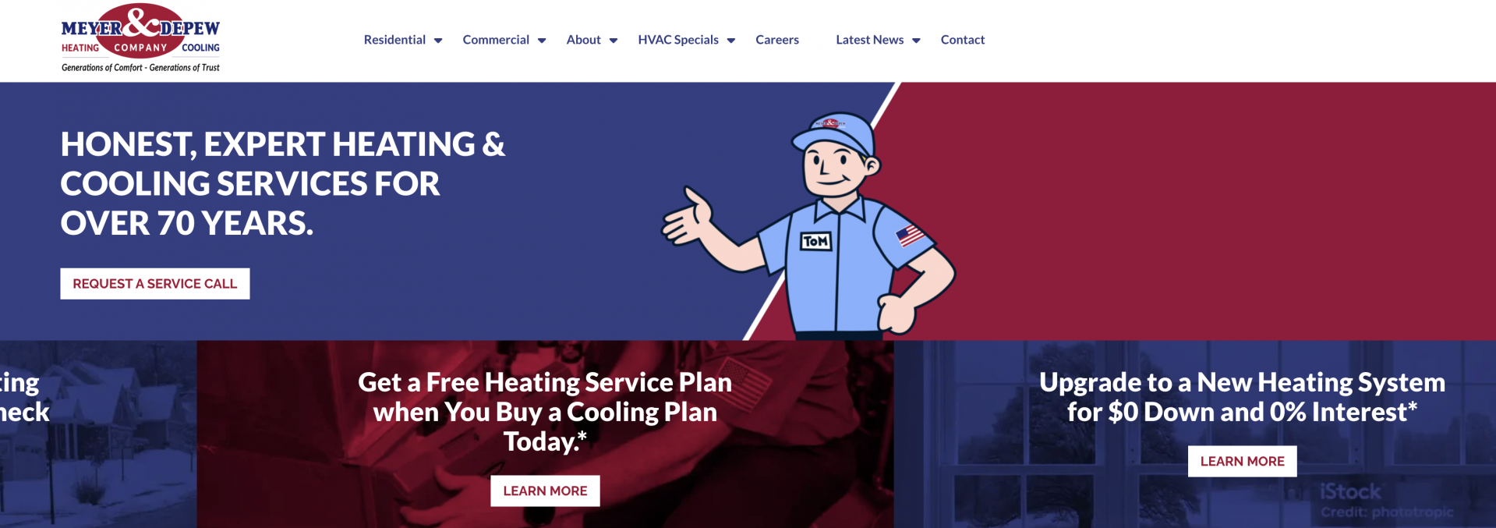Screen dimensions: 1496x528
Task: Go to the About menu item
Action: pos(583,40)
